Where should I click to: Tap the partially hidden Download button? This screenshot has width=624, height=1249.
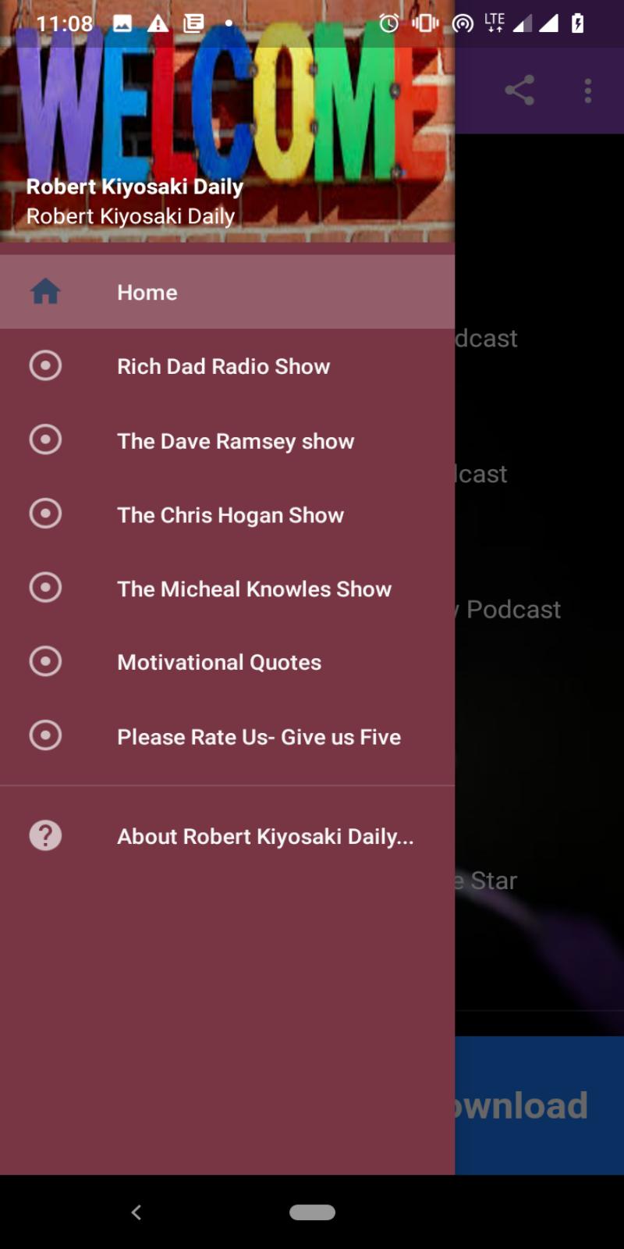(x=539, y=1105)
